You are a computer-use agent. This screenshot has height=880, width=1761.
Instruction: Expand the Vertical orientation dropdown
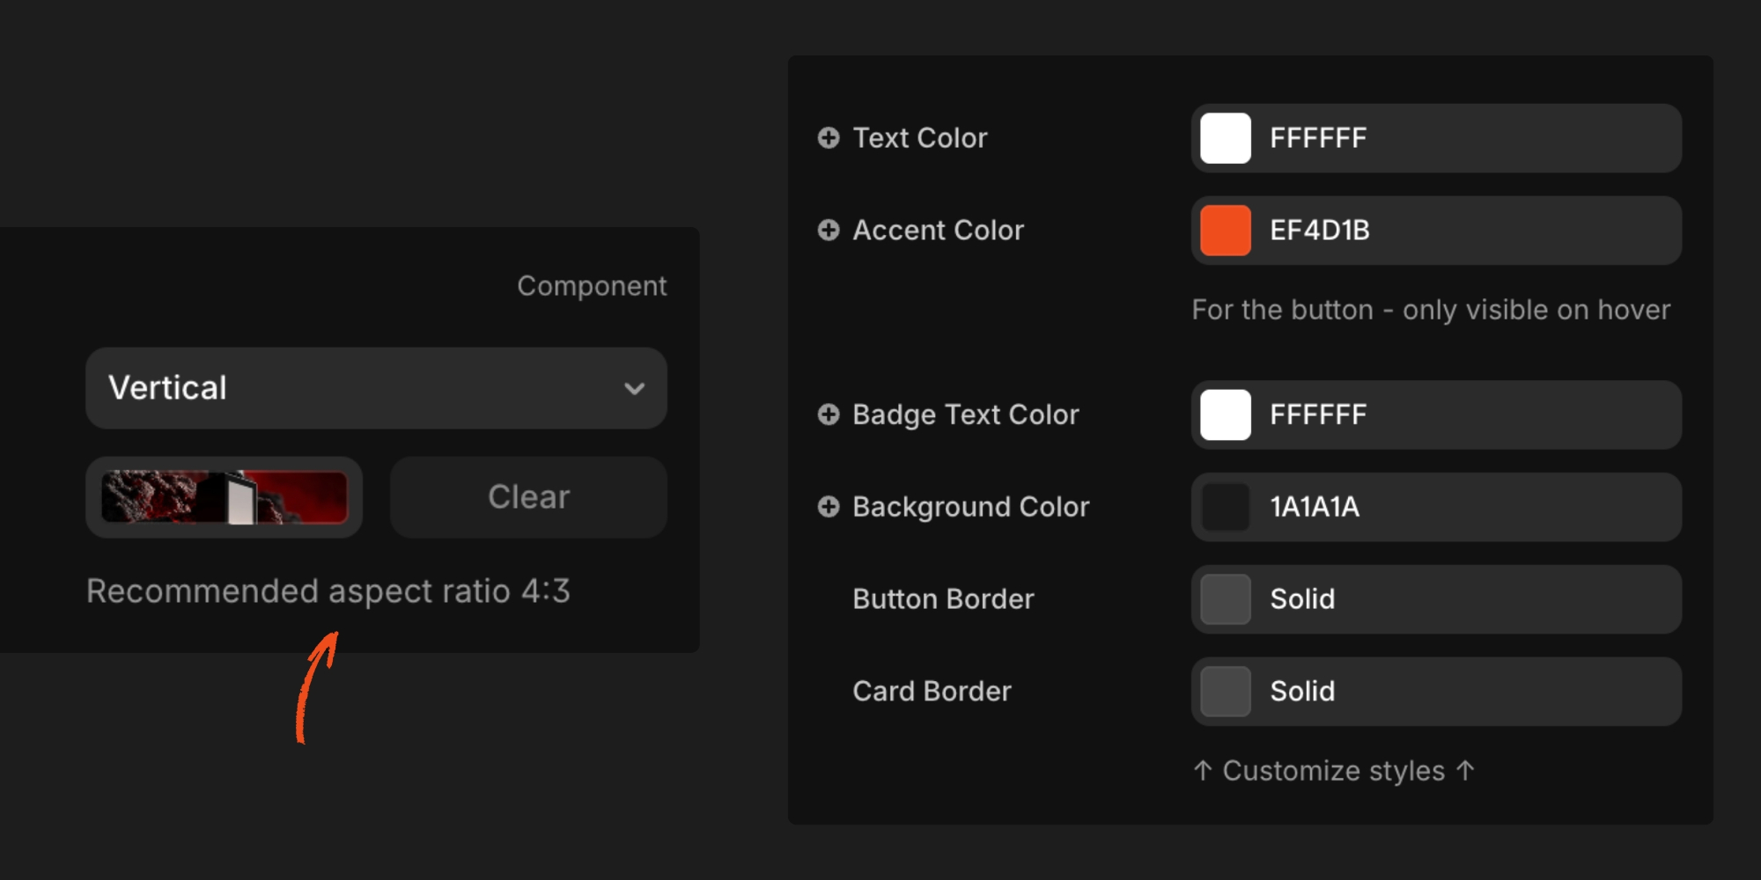(x=376, y=388)
